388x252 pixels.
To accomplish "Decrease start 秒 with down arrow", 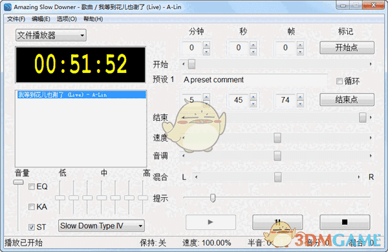I will [x=253, y=52].
